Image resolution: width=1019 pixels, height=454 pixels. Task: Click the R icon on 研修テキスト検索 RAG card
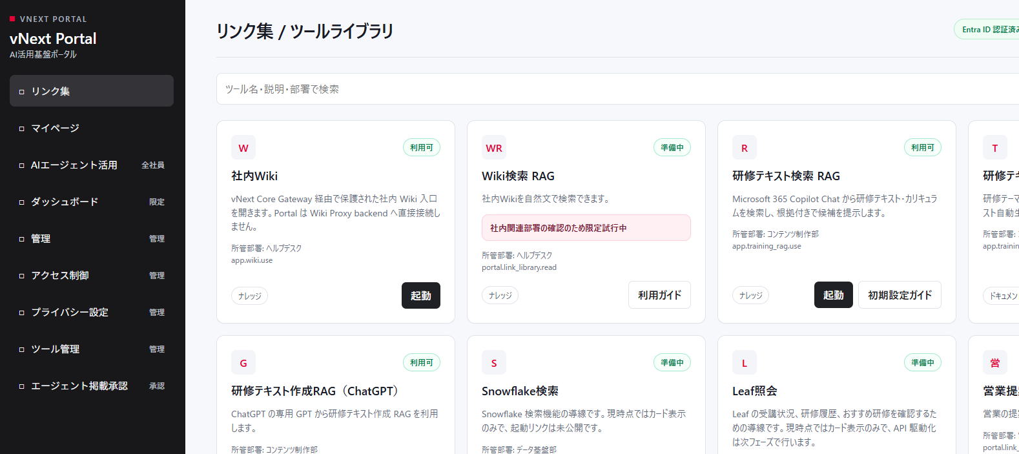pos(745,148)
